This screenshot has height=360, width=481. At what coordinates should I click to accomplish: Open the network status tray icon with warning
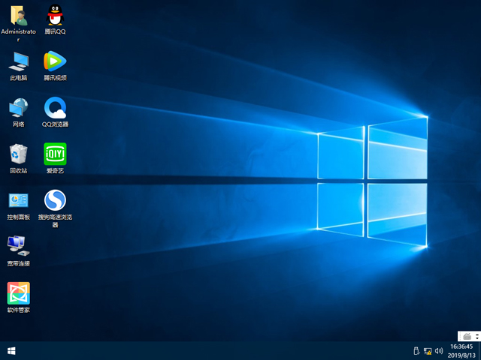(x=428, y=351)
